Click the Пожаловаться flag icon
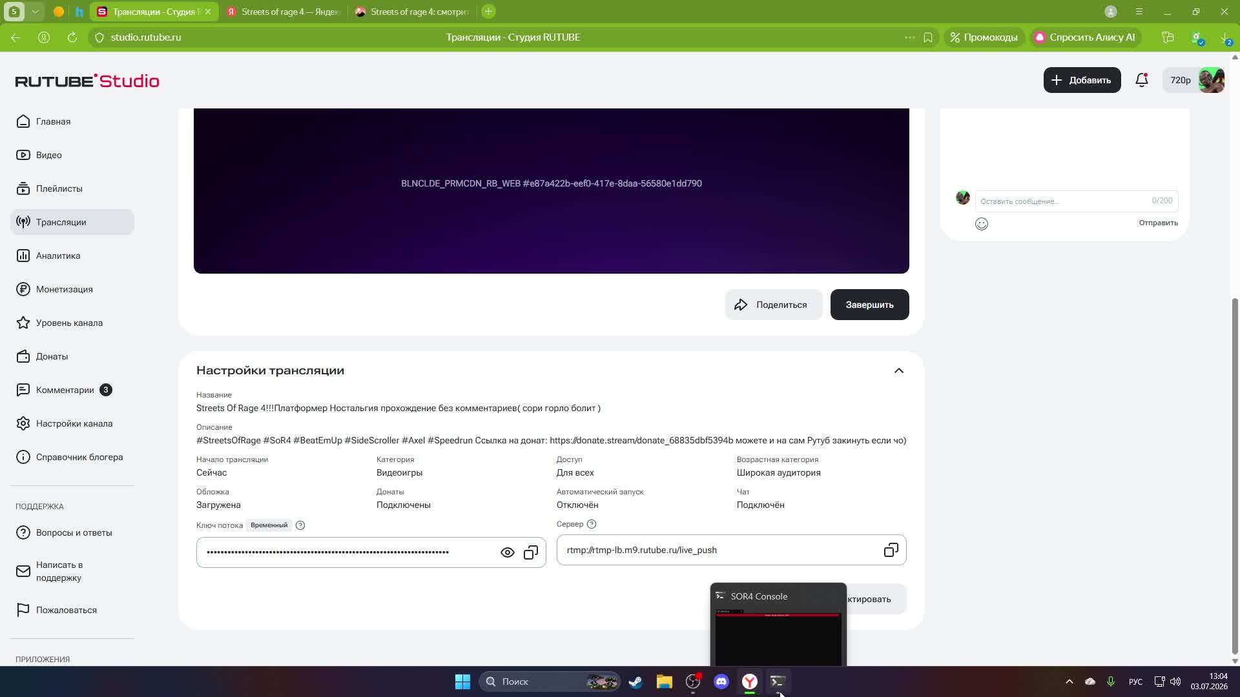The width and height of the screenshot is (1240, 697). [x=23, y=610]
